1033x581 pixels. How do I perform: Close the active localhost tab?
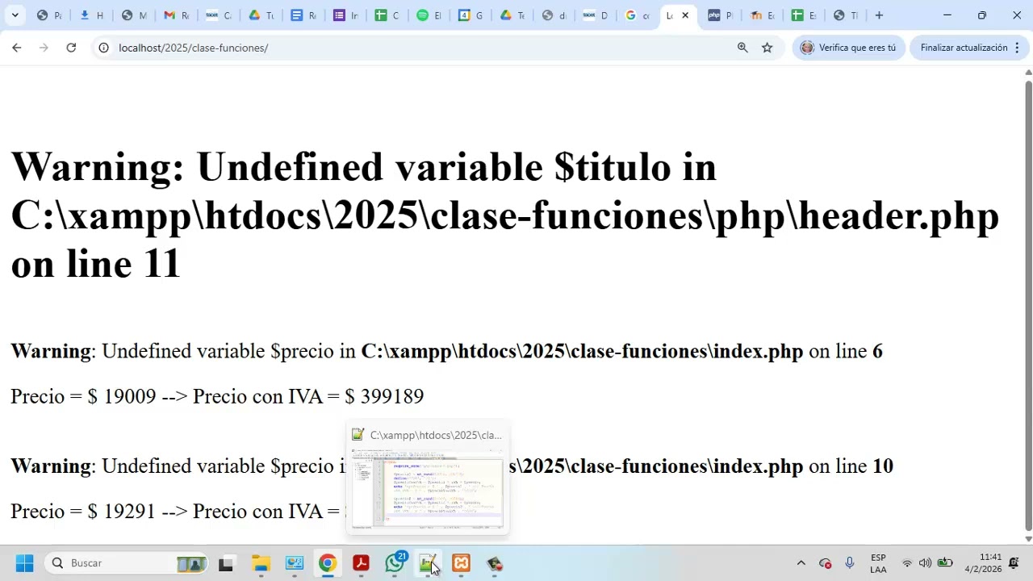pyautogui.click(x=685, y=15)
